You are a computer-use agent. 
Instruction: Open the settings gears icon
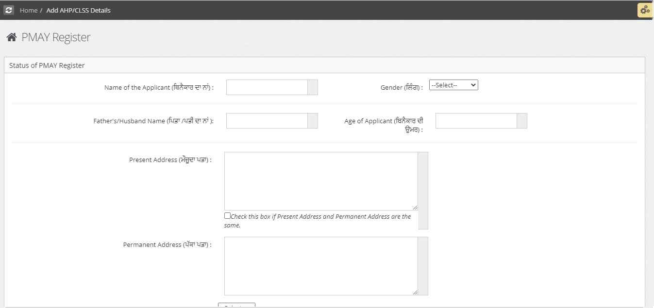pyautogui.click(x=645, y=10)
